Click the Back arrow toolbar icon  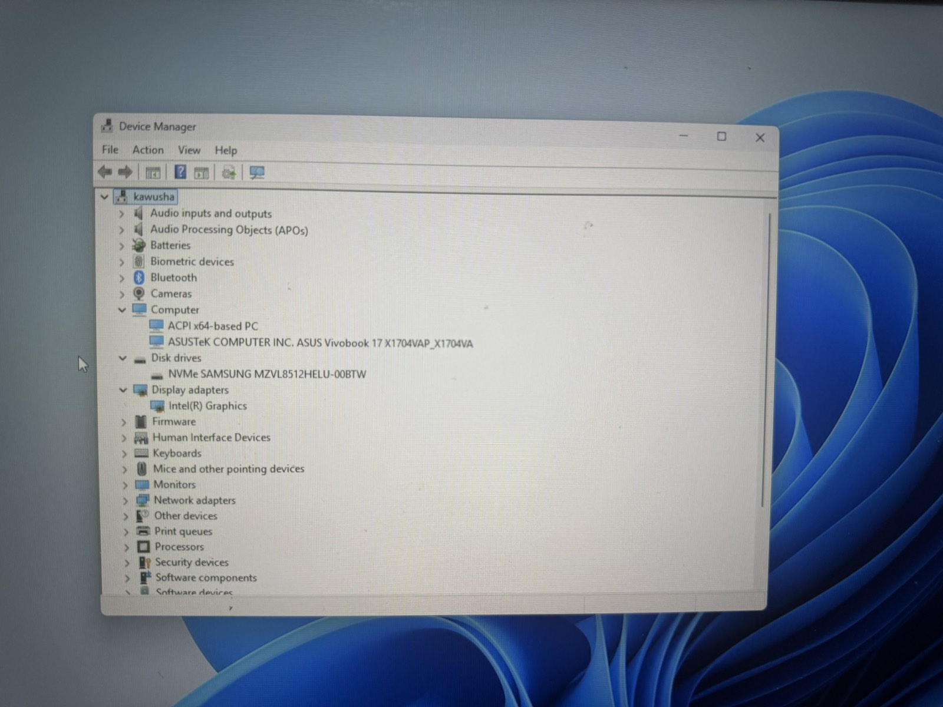[x=105, y=172]
